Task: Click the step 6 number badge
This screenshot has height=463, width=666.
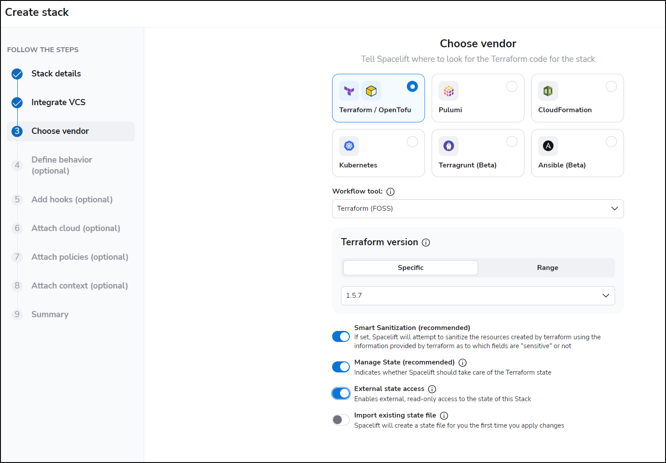Action: (17, 228)
